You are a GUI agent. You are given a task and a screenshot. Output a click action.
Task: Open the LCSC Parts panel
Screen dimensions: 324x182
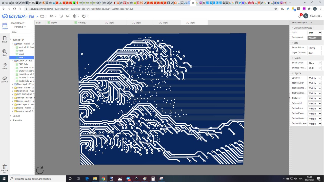pyautogui.click(x=5, y=66)
